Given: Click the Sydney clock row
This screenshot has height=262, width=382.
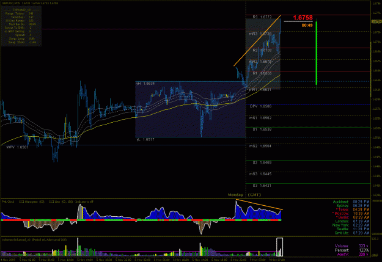Looking at the screenshot, I should coord(352,206).
